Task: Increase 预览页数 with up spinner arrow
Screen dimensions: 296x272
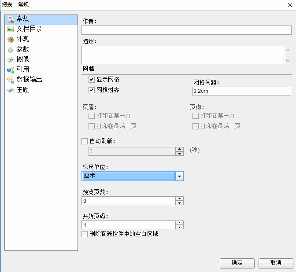Action: click(x=179, y=198)
